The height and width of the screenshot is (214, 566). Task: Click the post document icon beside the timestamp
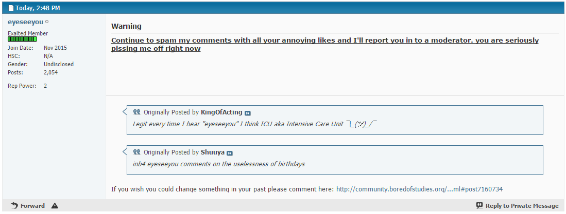click(11, 8)
